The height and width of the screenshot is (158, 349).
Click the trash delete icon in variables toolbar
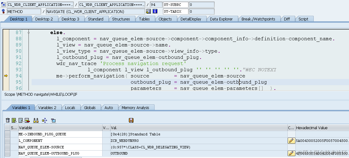coord(8,121)
